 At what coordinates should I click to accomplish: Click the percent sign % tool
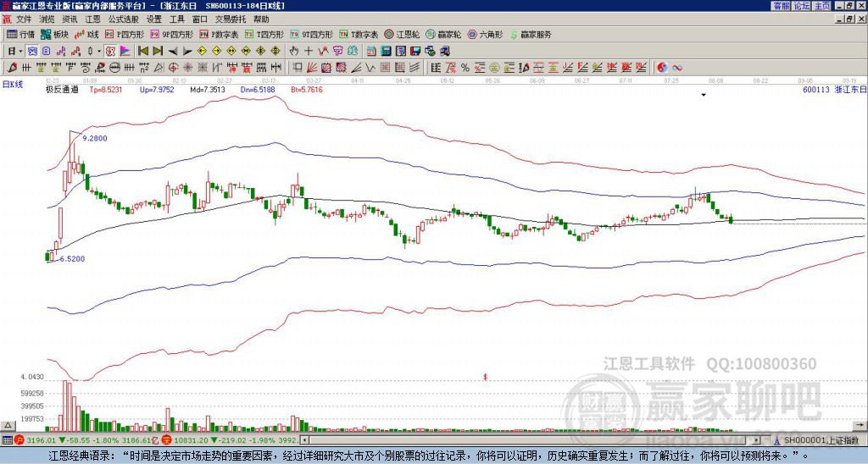coord(465,68)
